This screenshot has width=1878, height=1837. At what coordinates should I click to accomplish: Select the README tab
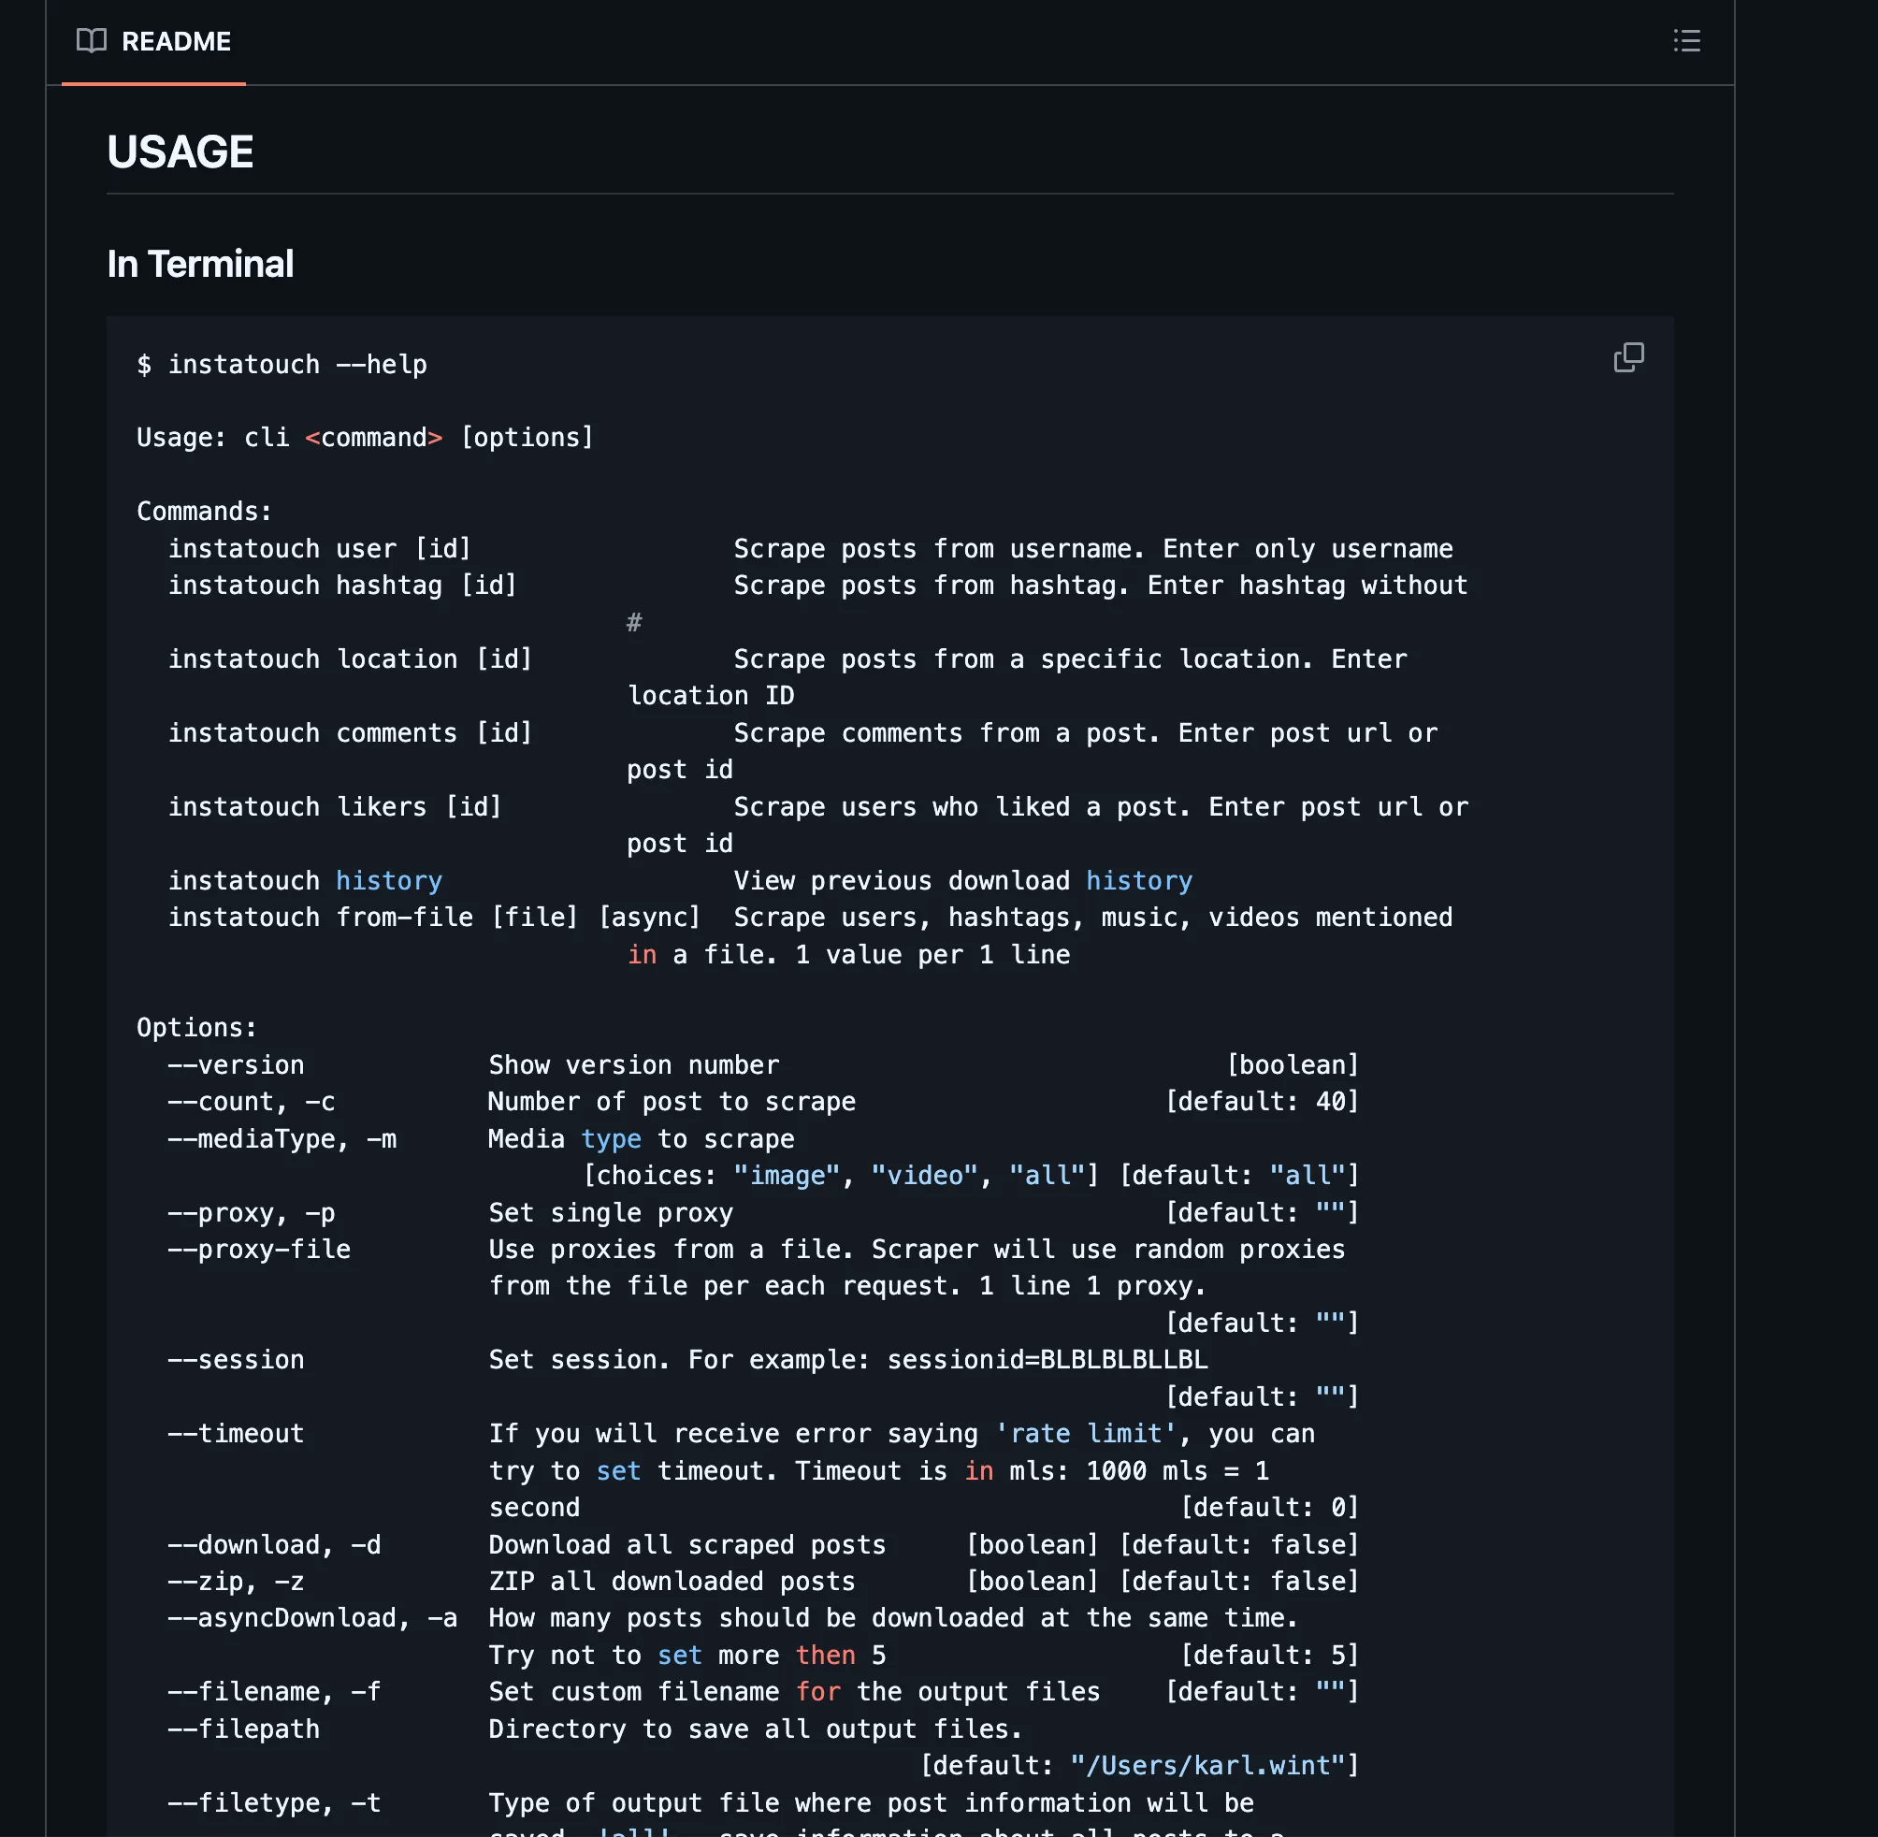pyautogui.click(x=153, y=41)
